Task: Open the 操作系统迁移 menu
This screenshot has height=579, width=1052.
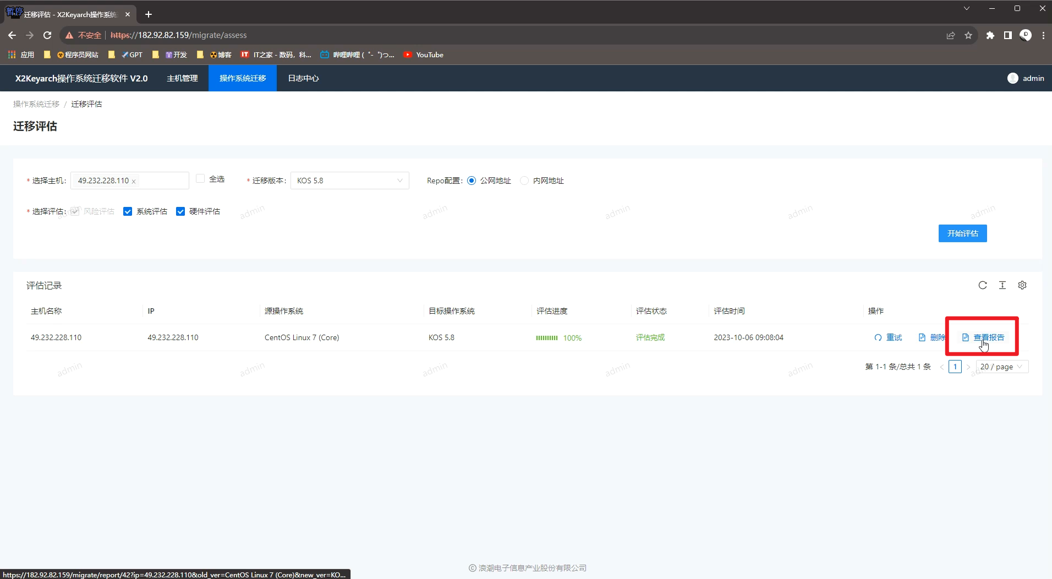Action: point(243,78)
